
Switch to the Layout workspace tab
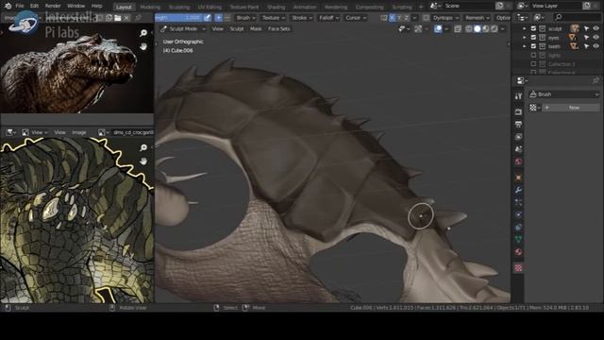124,7
